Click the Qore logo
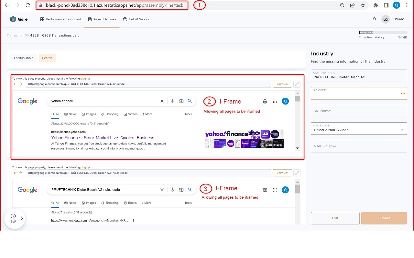414x258 pixels. coord(19,19)
